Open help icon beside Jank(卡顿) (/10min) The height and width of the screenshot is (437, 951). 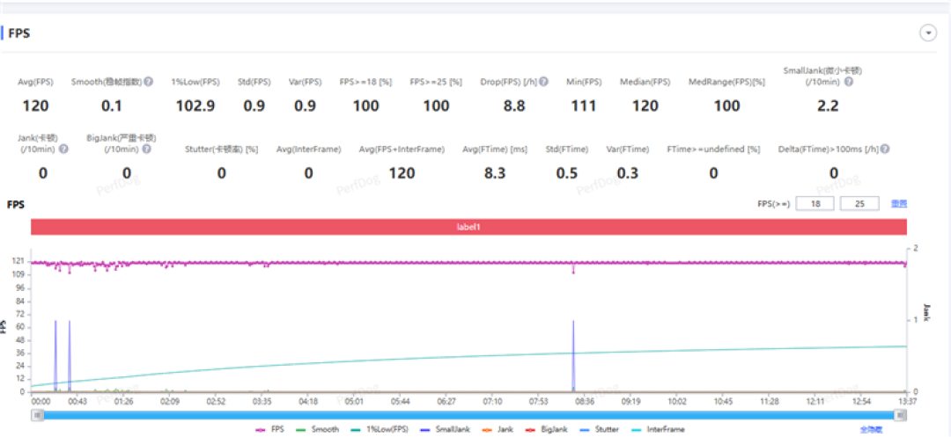[63, 149]
